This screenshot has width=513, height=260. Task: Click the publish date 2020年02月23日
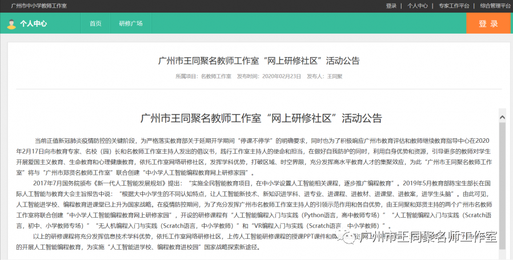click(280, 76)
